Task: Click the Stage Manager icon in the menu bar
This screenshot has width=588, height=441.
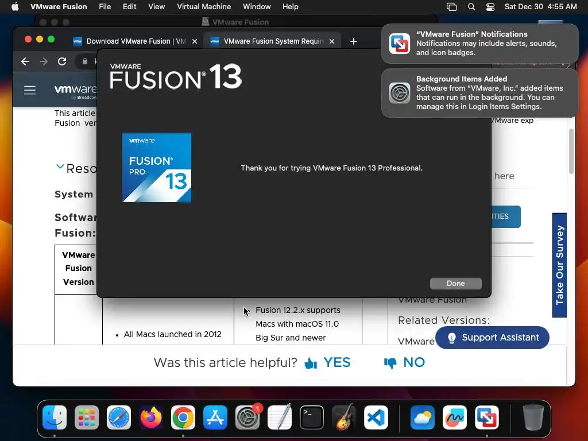Action: pos(451,7)
